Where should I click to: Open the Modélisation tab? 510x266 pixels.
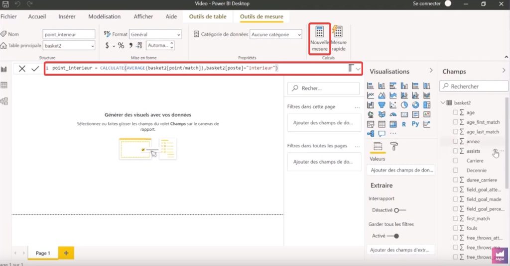pyautogui.click(x=105, y=16)
